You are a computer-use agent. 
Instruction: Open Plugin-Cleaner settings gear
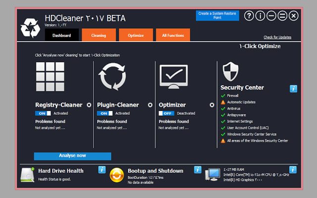point(150,105)
